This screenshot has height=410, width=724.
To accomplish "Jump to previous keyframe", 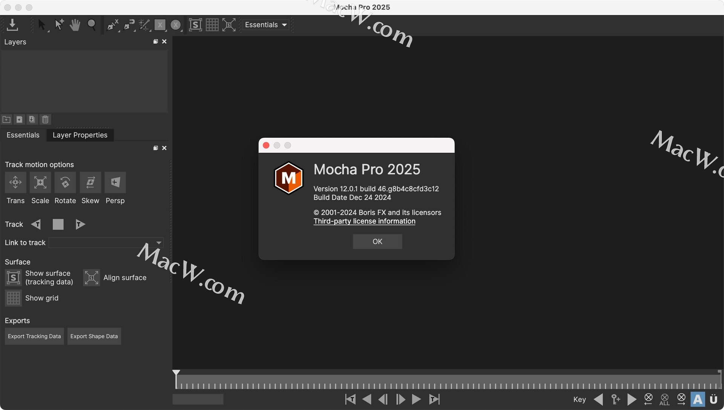I will [x=598, y=399].
